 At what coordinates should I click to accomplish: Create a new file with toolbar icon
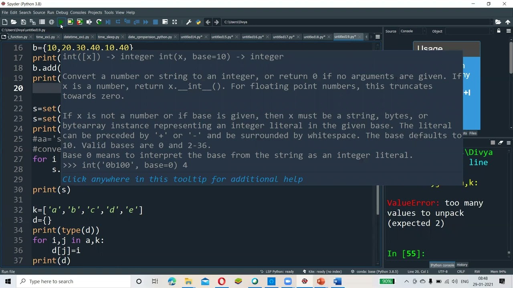tap(4, 22)
